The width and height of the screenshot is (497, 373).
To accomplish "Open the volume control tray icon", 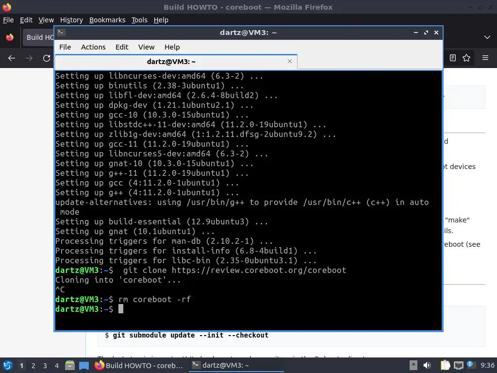I will 427,365.
